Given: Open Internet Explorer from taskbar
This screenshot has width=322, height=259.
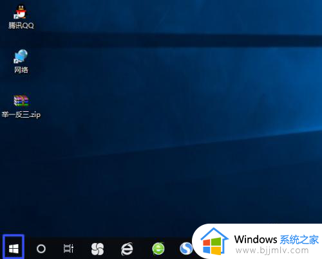Looking at the screenshot, I should (127, 249).
